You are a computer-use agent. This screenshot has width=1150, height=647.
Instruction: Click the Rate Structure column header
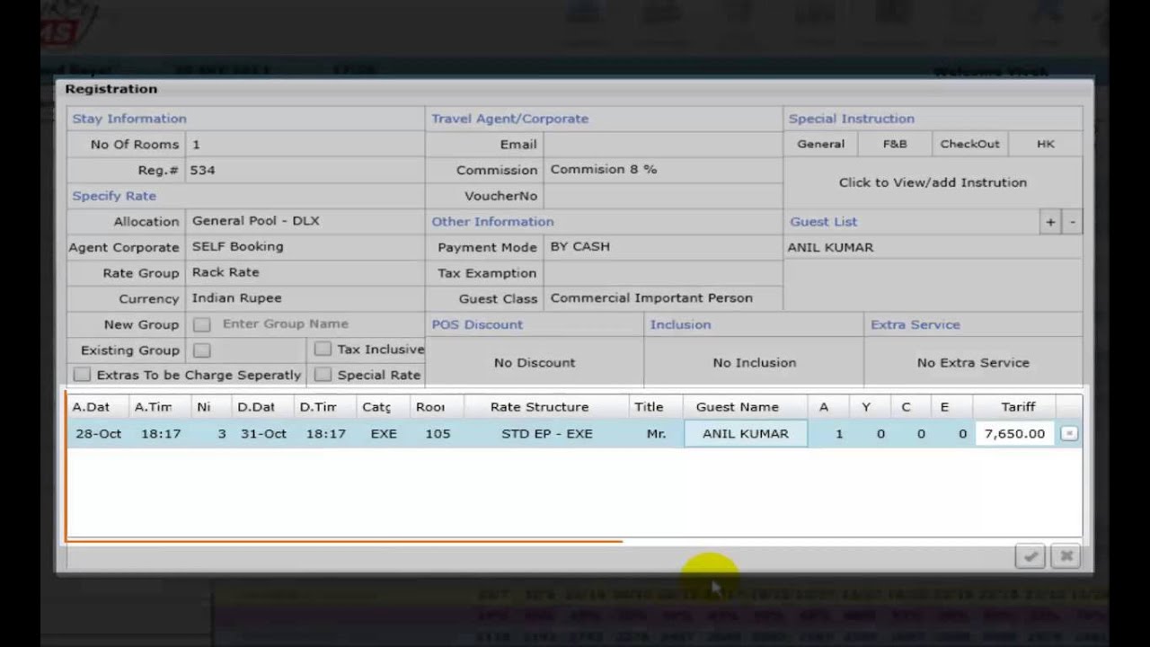coord(539,407)
